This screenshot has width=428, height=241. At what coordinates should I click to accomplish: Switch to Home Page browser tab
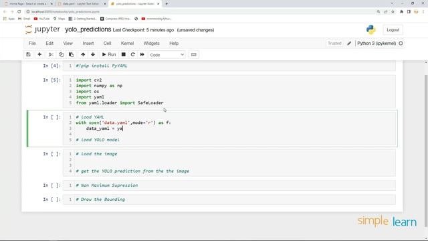point(28,4)
